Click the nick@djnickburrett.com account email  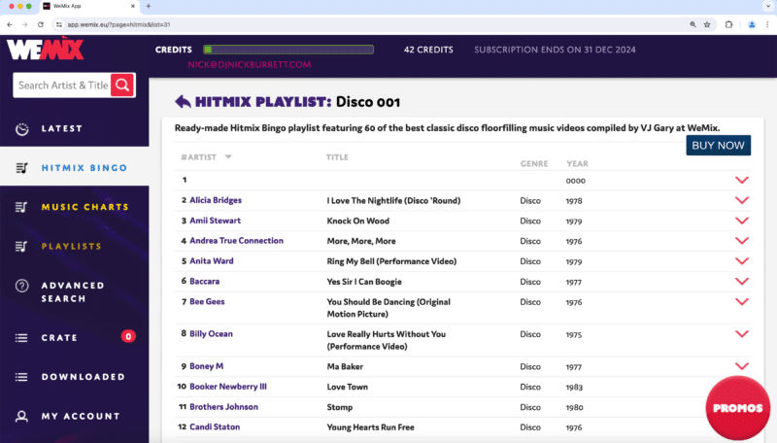tap(250, 64)
